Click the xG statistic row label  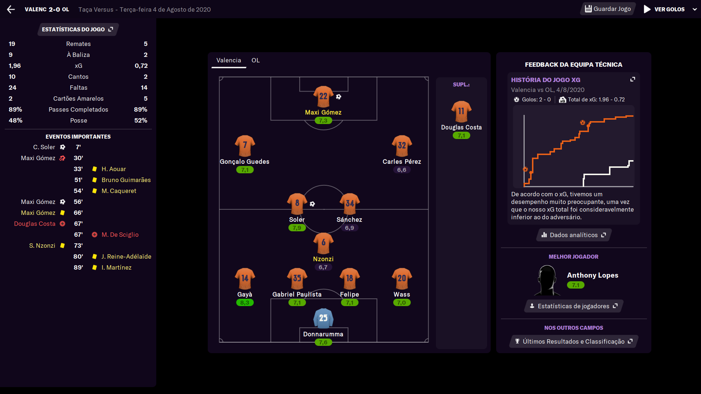pos(78,66)
